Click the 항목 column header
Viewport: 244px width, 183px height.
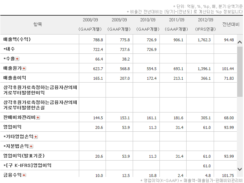point(38,25)
